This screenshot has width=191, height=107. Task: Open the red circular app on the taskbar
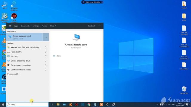click(x=76, y=104)
